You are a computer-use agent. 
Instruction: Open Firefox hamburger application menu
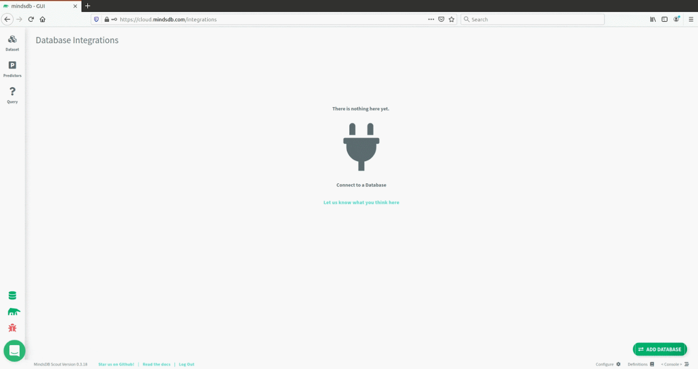tap(691, 19)
